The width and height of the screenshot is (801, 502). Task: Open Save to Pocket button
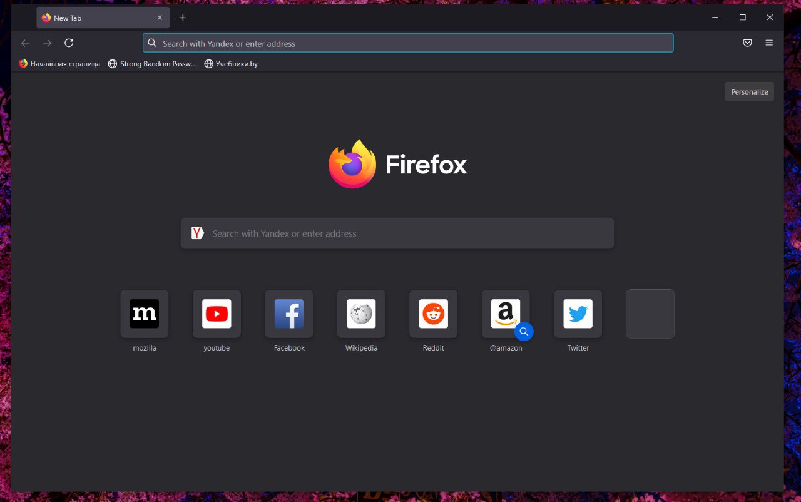coord(747,43)
